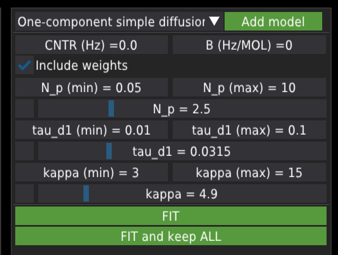Click the kappa (max) = 15 field
This screenshot has width=338, height=255.
(249, 173)
